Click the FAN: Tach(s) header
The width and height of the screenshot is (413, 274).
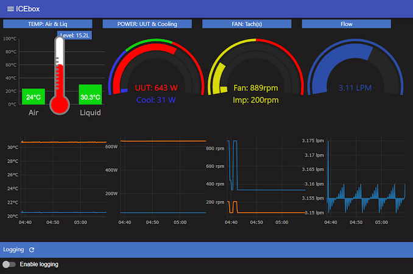tap(247, 24)
